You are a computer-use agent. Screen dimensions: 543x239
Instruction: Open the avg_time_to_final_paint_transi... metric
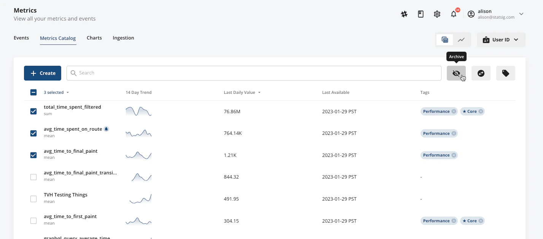pos(80,173)
